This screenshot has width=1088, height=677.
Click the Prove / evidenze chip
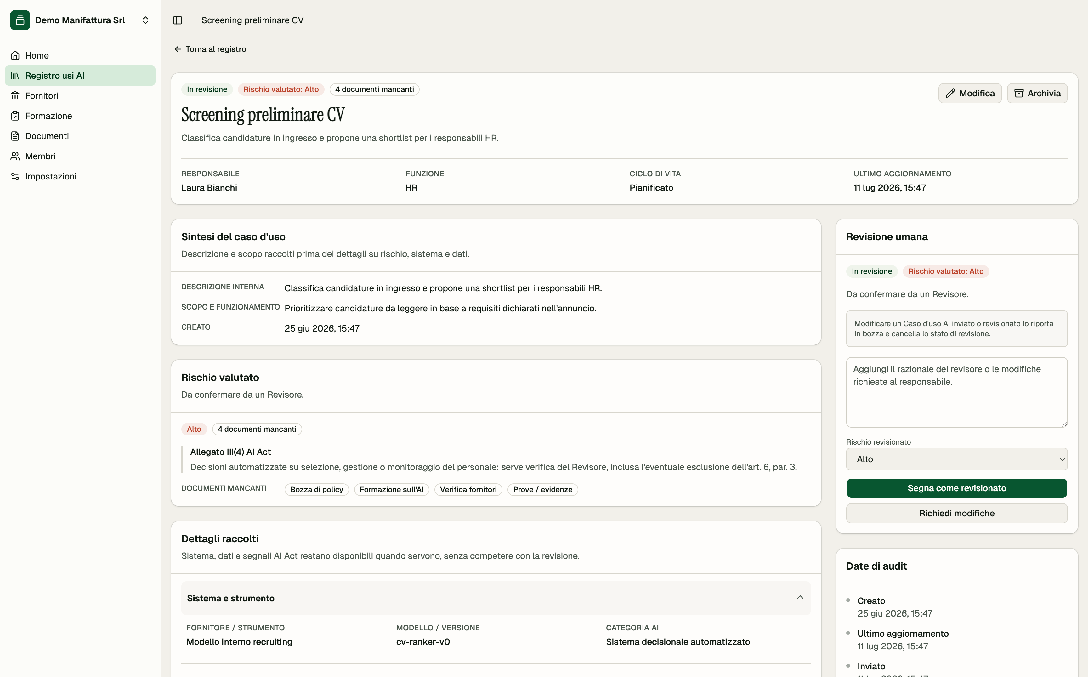click(542, 489)
